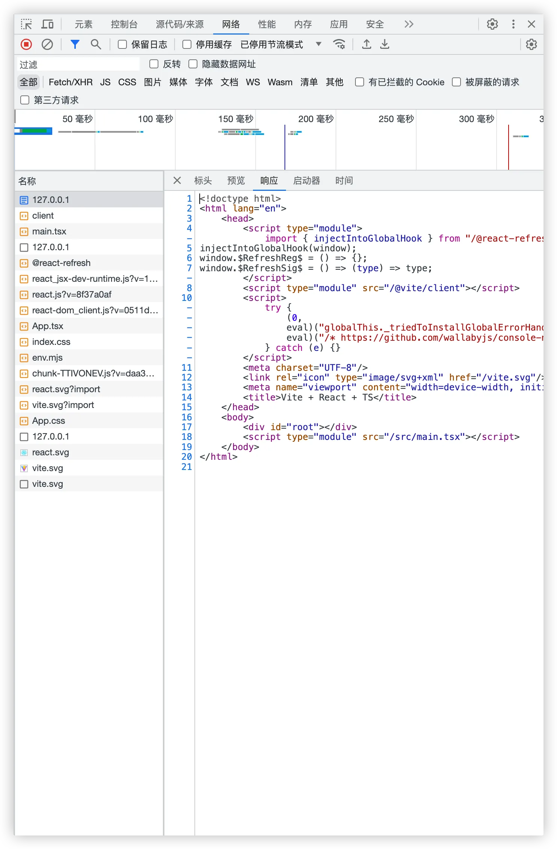The width and height of the screenshot is (557, 849).
Task: Open network conditions Wi-Fi icon
Action: (x=339, y=45)
